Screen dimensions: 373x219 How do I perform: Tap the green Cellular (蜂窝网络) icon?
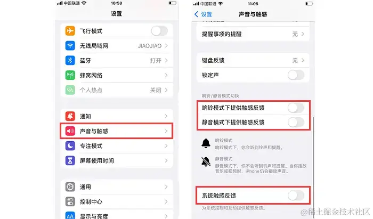[70, 75]
